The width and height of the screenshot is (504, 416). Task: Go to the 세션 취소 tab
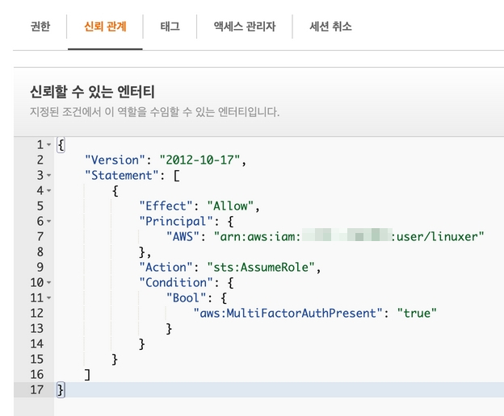[x=330, y=27]
